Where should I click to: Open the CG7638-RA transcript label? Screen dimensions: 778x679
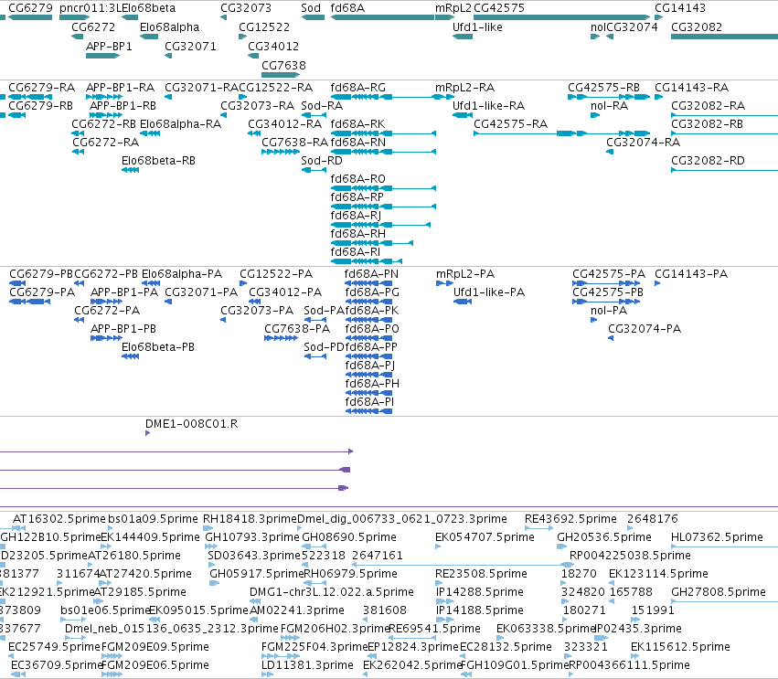(x=294, y=143)
